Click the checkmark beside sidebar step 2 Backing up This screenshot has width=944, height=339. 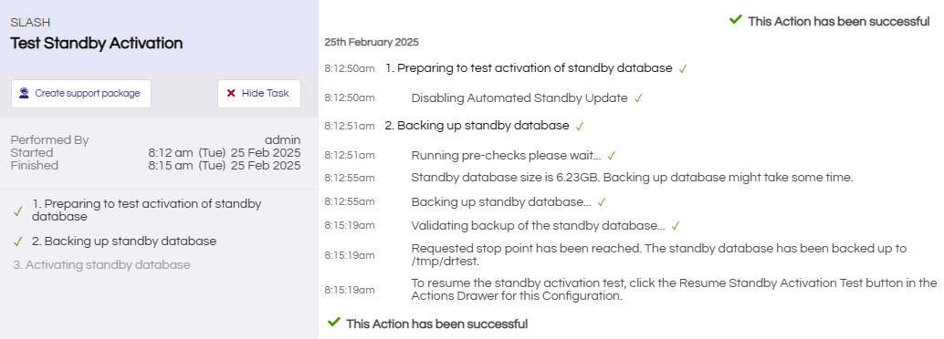(x=18, y=242)
